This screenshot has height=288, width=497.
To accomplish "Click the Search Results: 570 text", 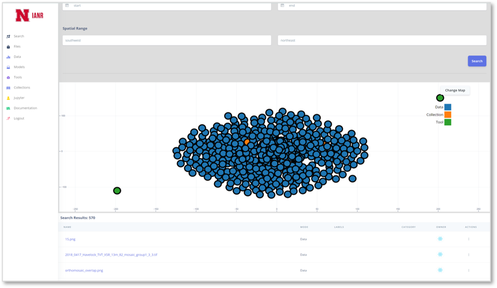I will click(77, 218).
